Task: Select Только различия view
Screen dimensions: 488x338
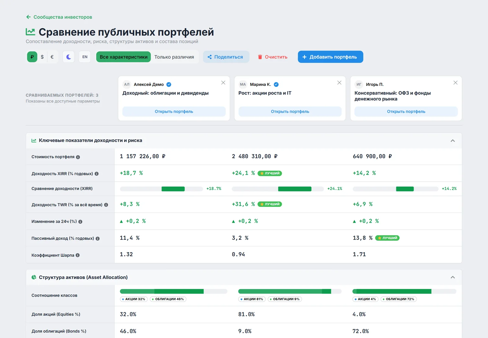Action: pos(174,57)
